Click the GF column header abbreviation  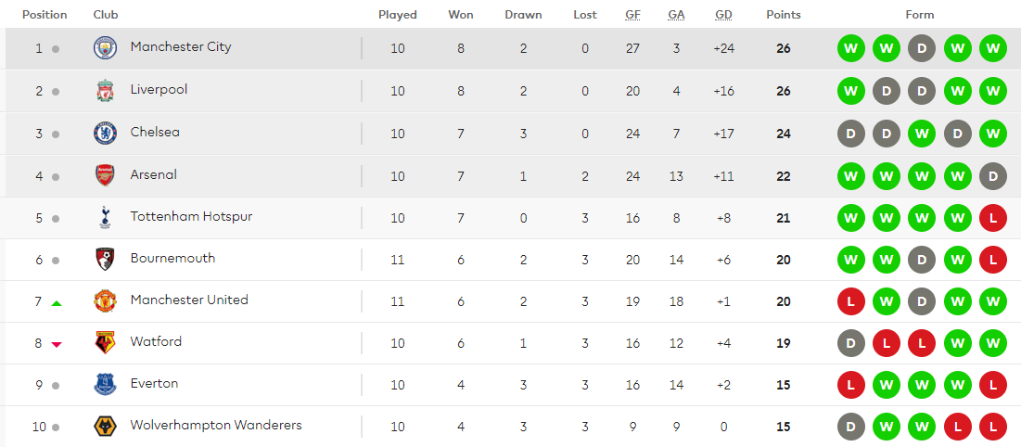pyautogui.click(x=632, y=15)
